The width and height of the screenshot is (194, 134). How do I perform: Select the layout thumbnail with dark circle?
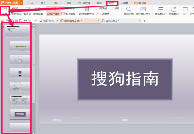pyautogui.click(x=20, y=74)
